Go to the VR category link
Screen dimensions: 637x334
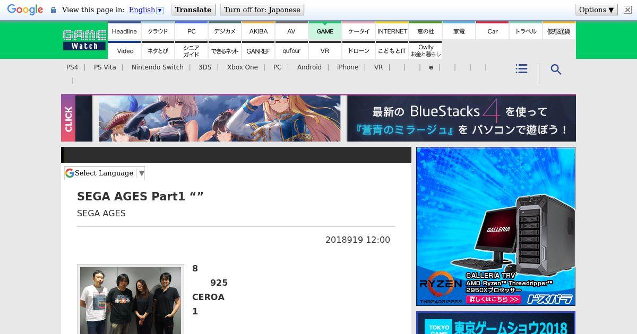[378, 67]
